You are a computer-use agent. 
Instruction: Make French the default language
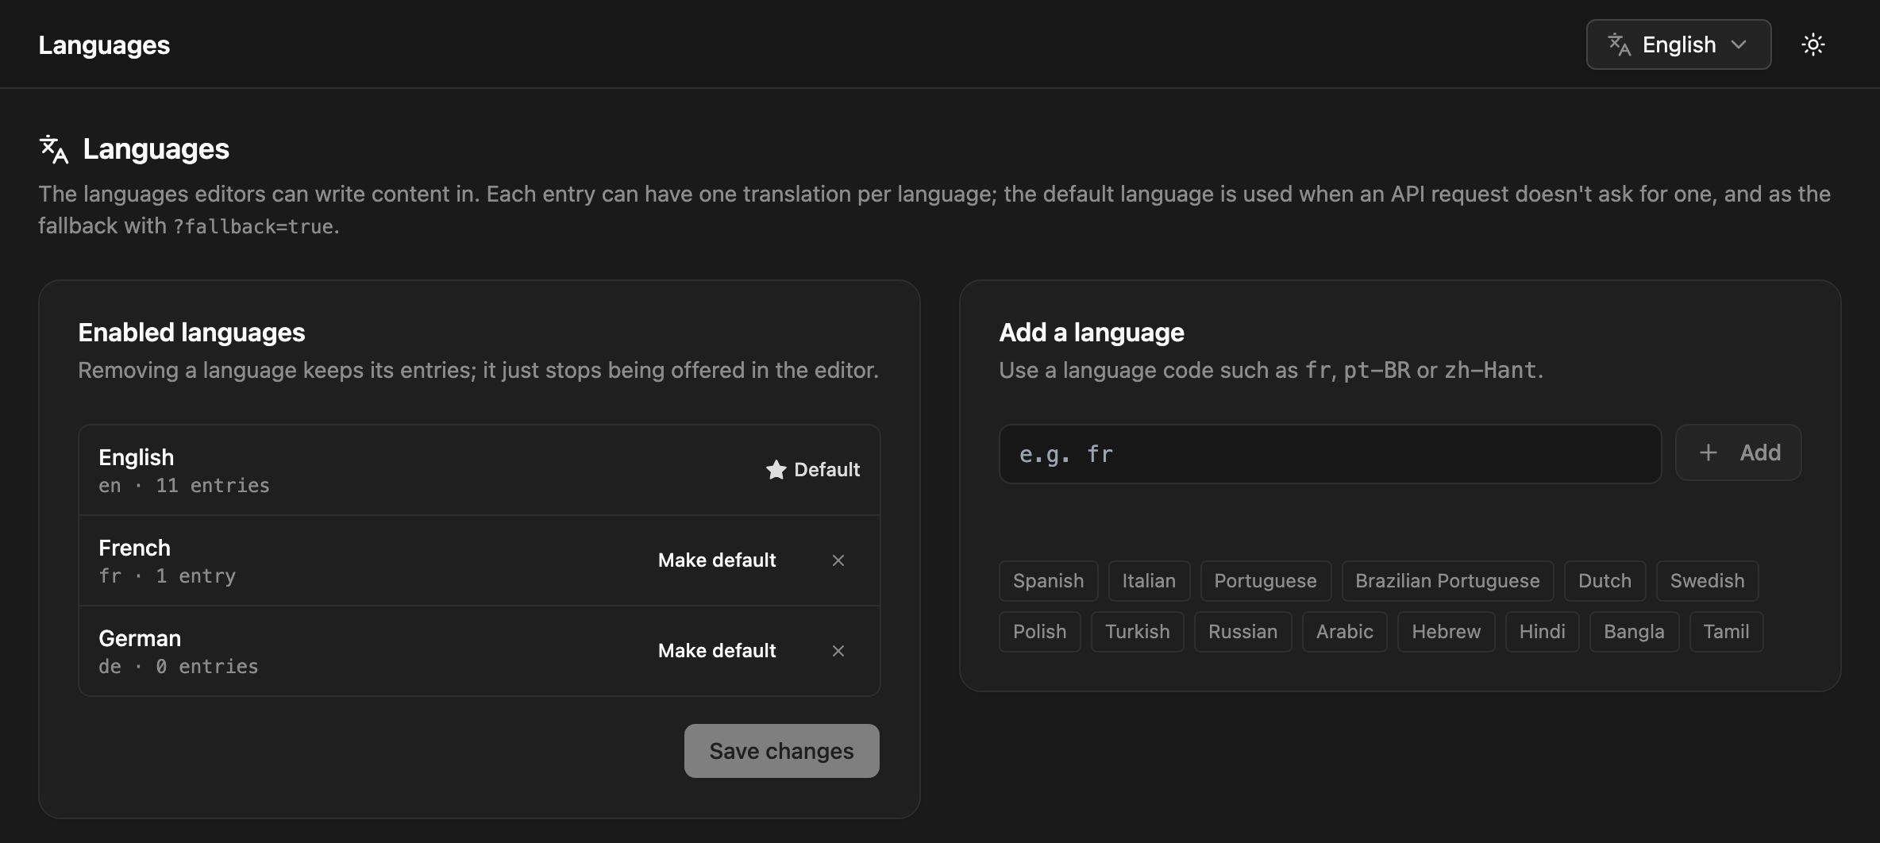pyautogui.click(x=717, y=560)
